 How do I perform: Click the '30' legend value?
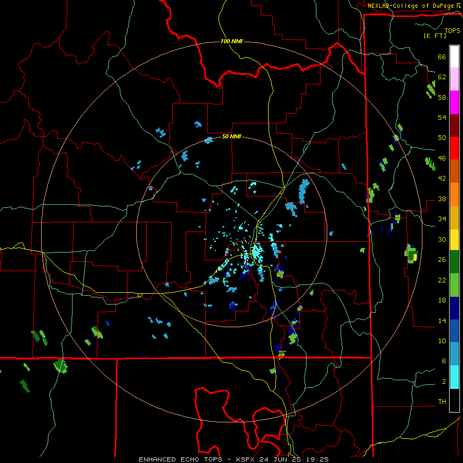(x=442, y=239)
